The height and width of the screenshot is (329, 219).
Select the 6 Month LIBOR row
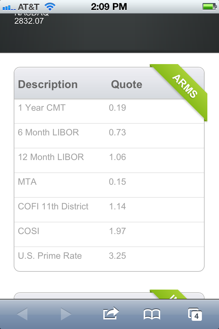(x=109, y=136)
